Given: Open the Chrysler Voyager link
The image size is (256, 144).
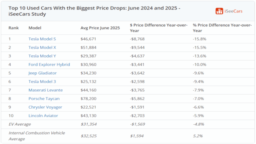Looking at the screenshot, I should tap(45, 107).
